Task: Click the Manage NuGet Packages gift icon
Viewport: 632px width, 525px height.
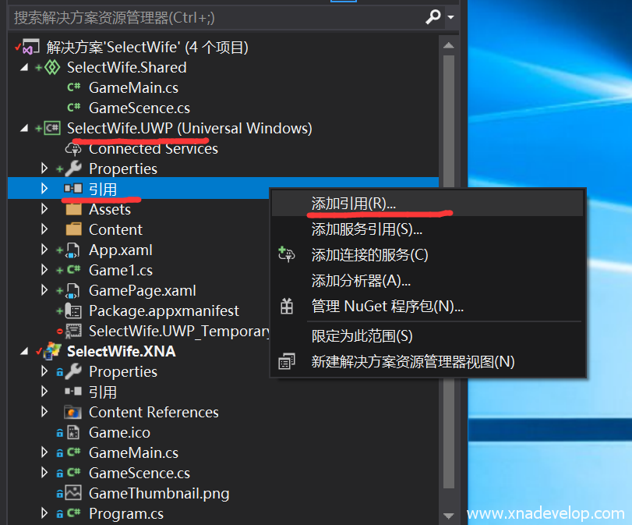Action: point(287,307)
